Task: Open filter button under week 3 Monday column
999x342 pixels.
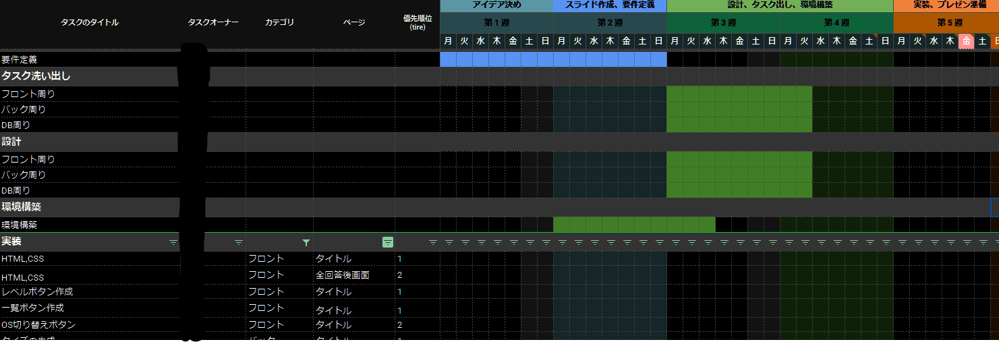Action: tap(675, 242)
